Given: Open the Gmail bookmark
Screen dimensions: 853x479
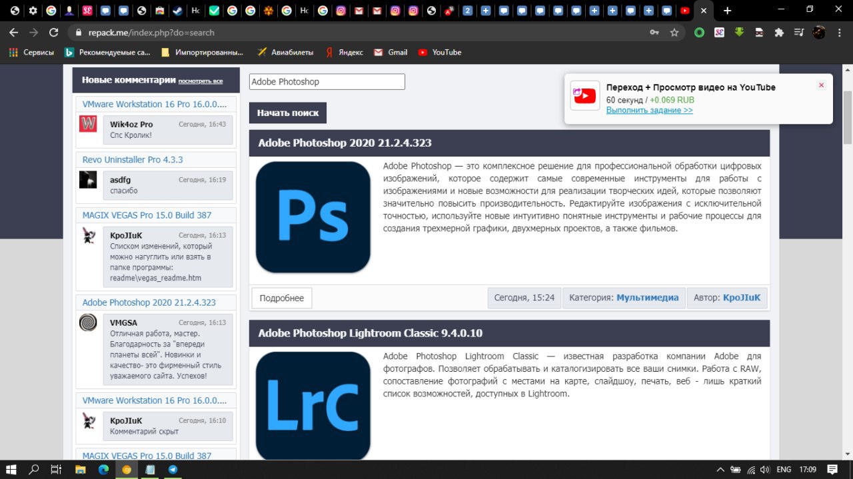Looking at the screenshot, I should tap(391, 52).
